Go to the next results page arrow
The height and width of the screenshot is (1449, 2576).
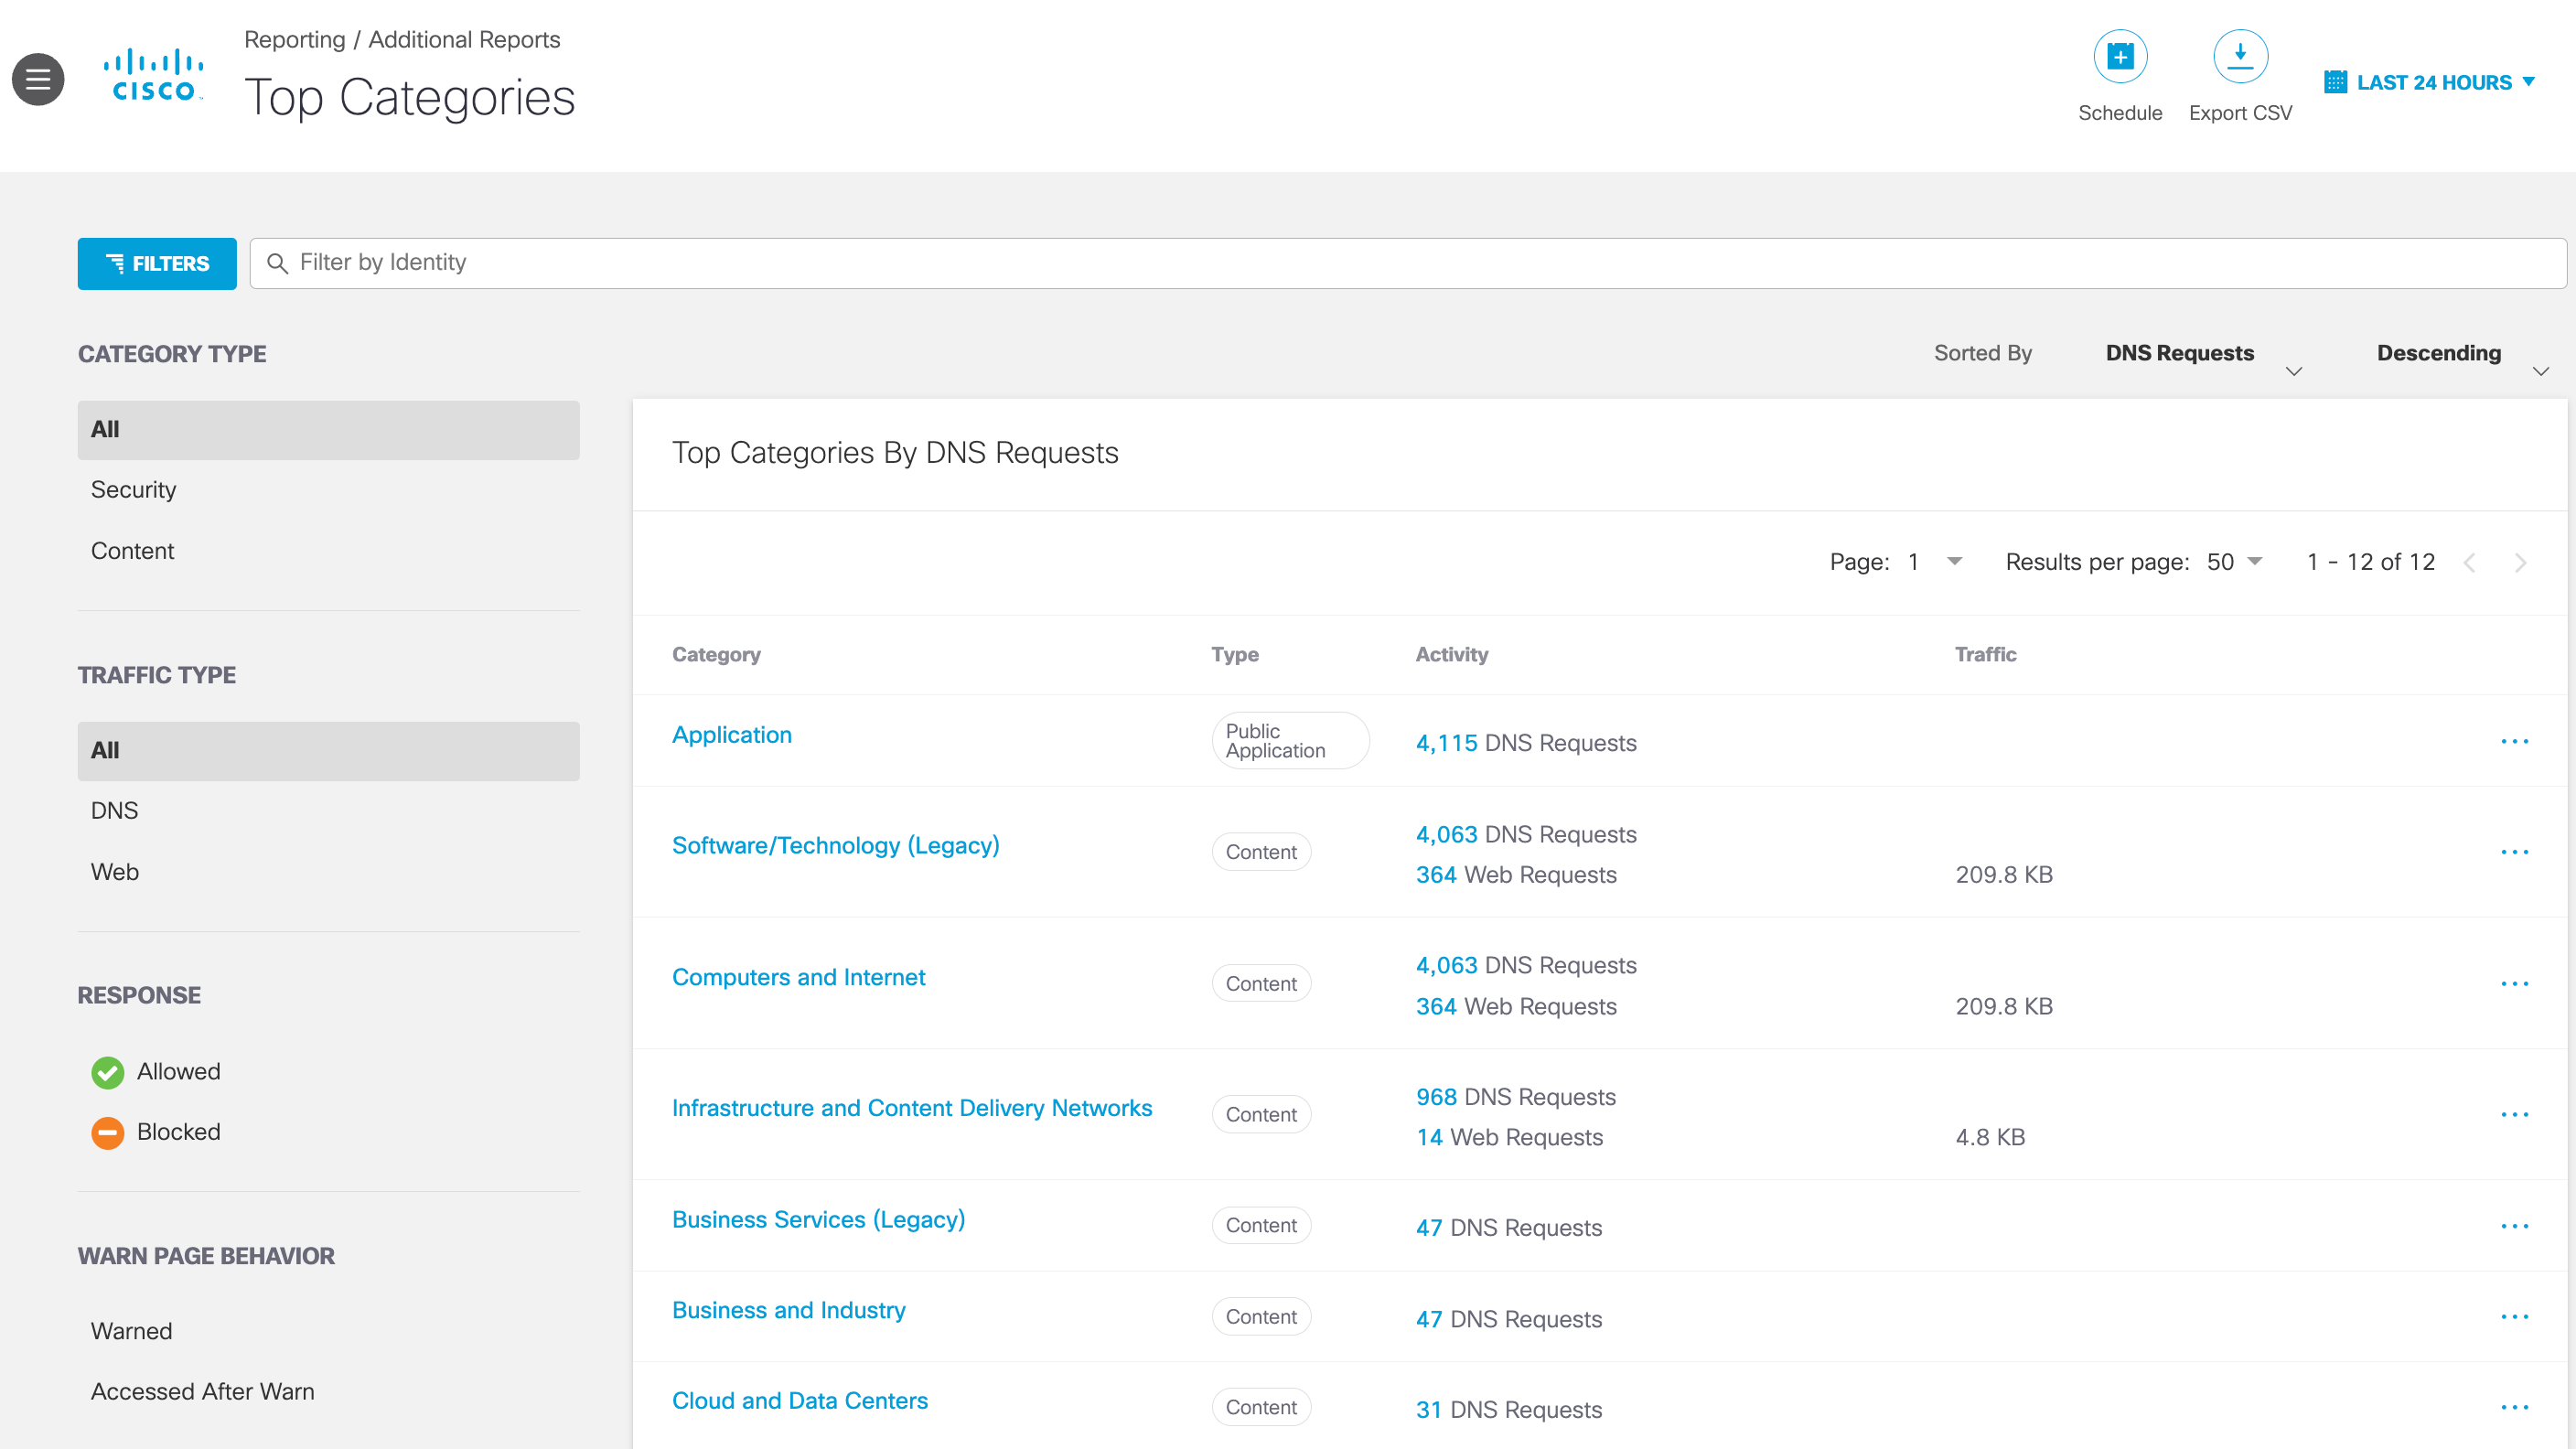(x=2519, y=563)
